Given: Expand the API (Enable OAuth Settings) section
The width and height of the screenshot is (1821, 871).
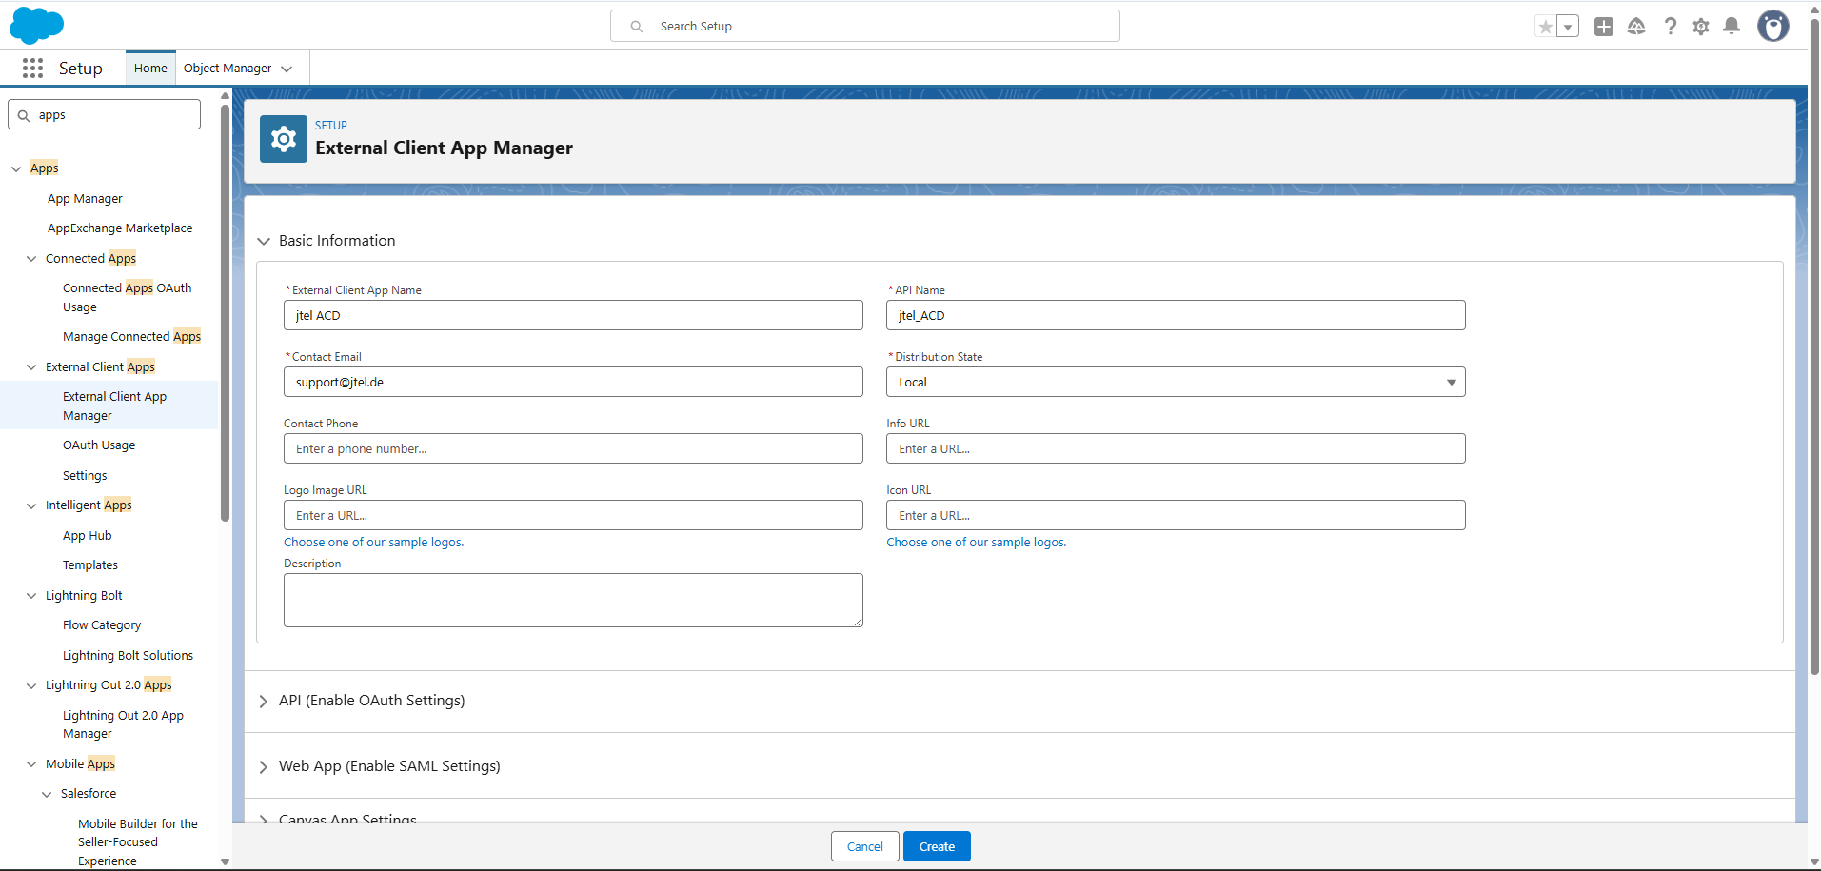Looking at the screenshot, I should click(371, 701).
